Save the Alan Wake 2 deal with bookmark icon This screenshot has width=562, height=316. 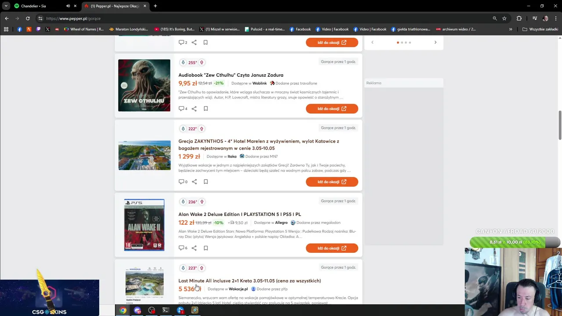coord(205,248)
